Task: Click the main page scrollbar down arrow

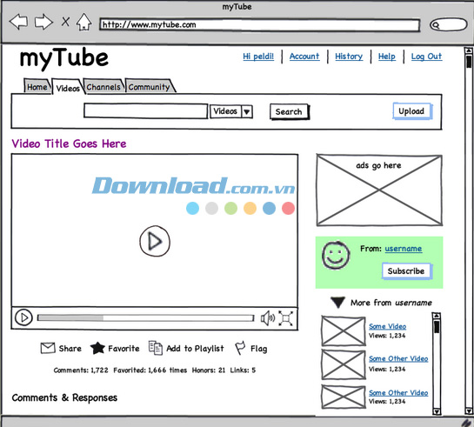Action: pos(469,411)
